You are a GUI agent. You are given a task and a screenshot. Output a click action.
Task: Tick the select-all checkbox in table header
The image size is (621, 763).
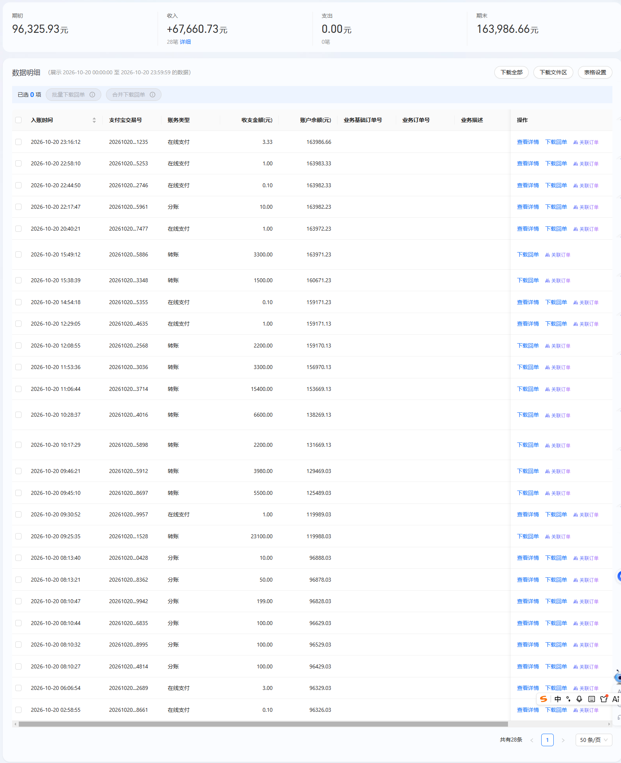click(x=18, y=120)
